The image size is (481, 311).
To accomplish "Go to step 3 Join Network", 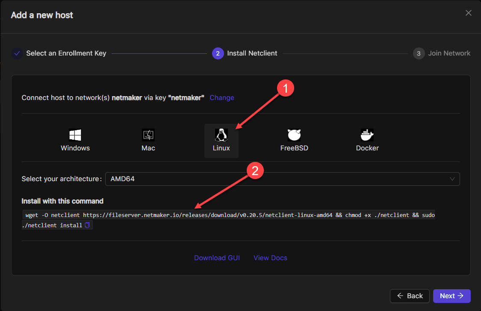I will pyautogui.click(x=441, y=53).
